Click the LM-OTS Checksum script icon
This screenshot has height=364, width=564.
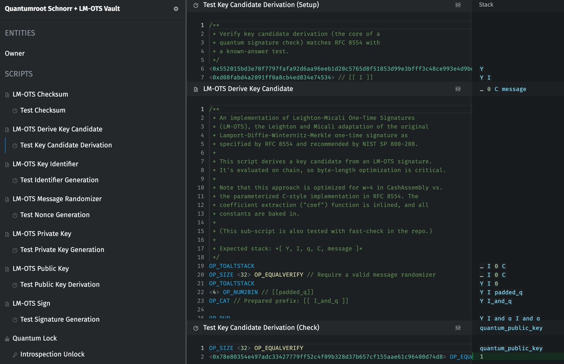point(7,94)
